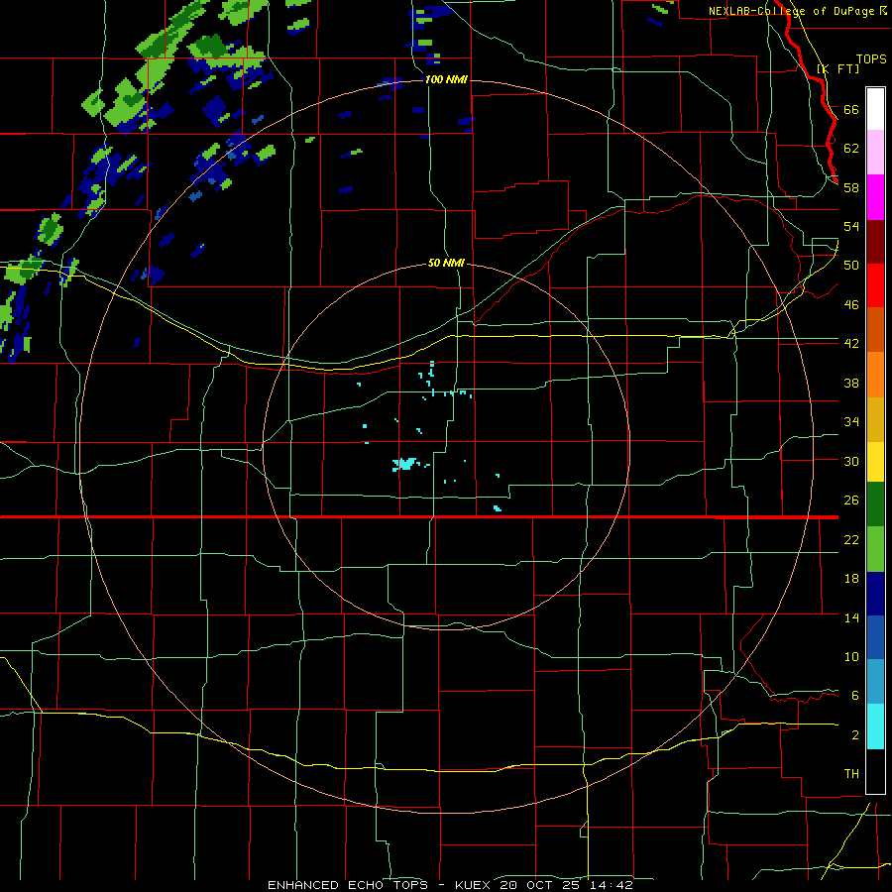
Task: Click the legend value "22"
Action: click(x=851, y=539)
